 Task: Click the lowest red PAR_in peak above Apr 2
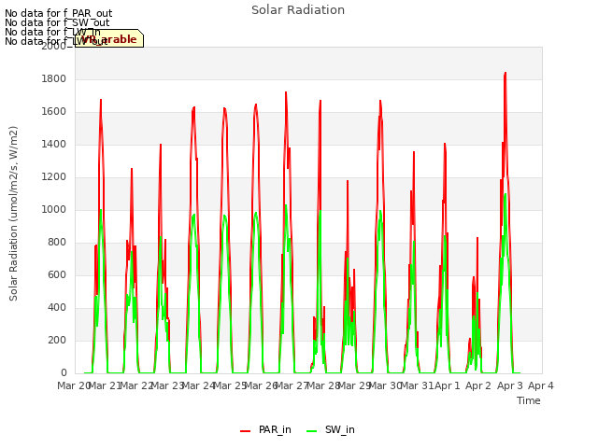click(470, 338)
